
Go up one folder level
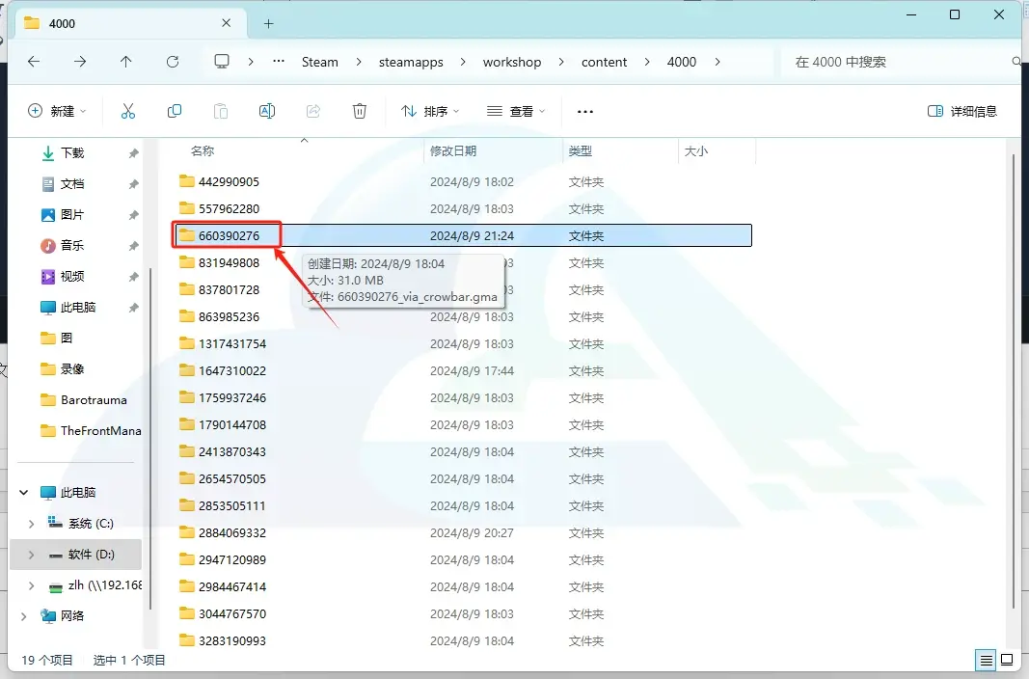[x=126, y=62]
